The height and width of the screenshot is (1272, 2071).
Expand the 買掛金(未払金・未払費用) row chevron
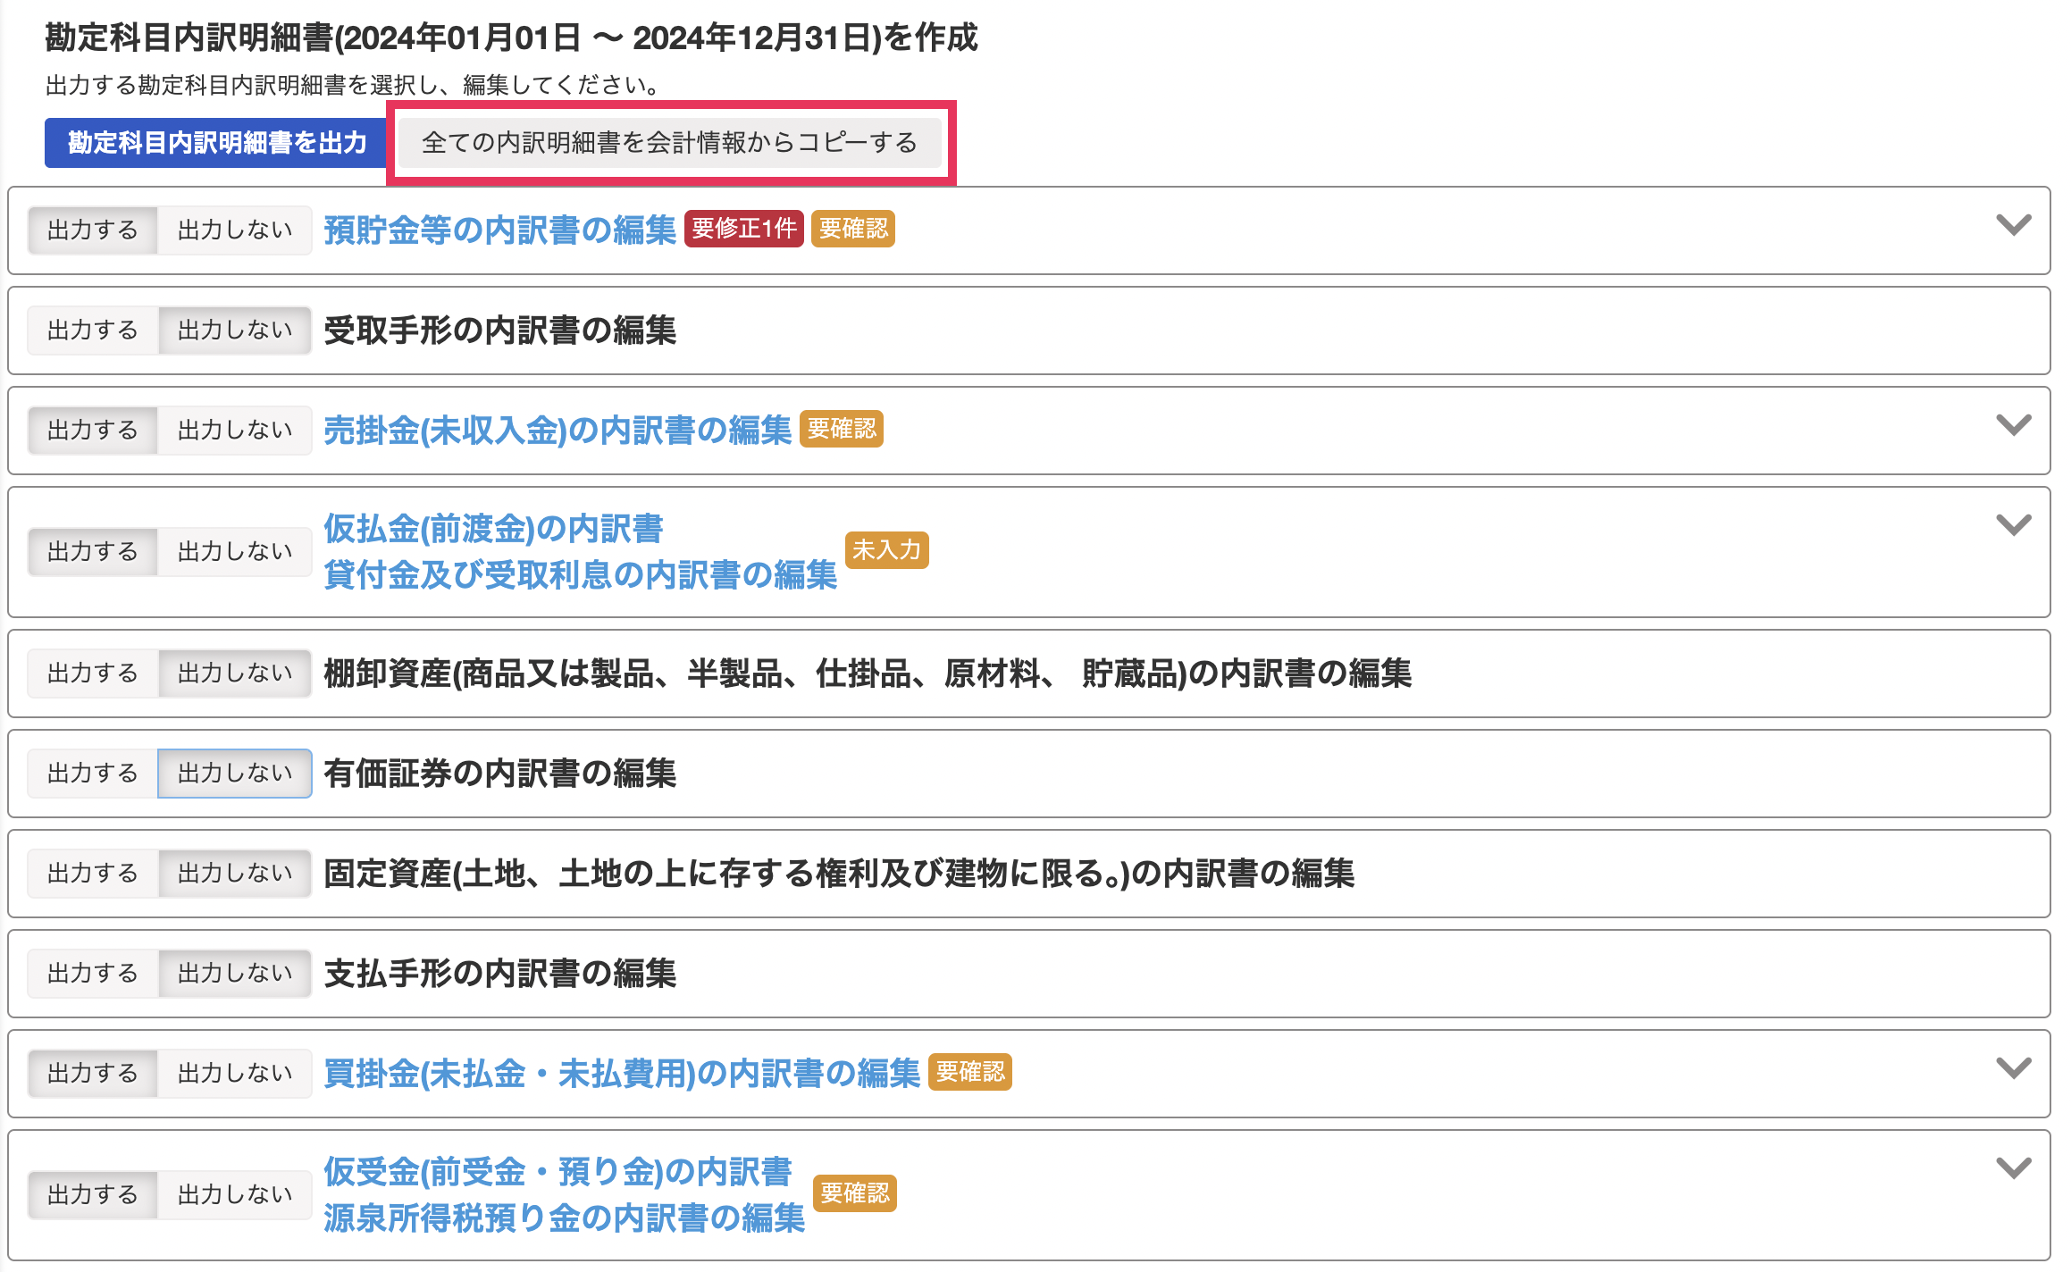pyautogui.click(x=2013, y=1068)
